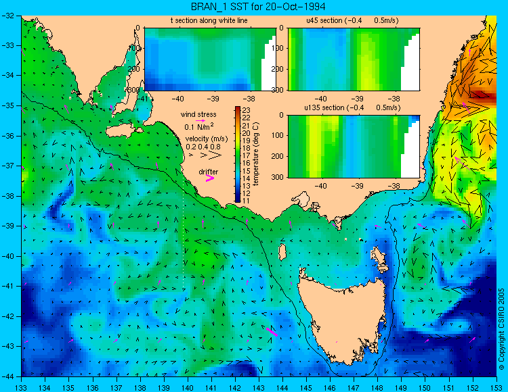Click longitude label 133 on bottom axis

21,388
